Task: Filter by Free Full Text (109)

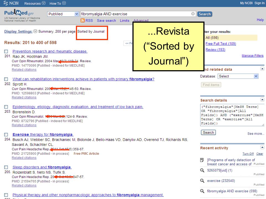Action: 221,44
